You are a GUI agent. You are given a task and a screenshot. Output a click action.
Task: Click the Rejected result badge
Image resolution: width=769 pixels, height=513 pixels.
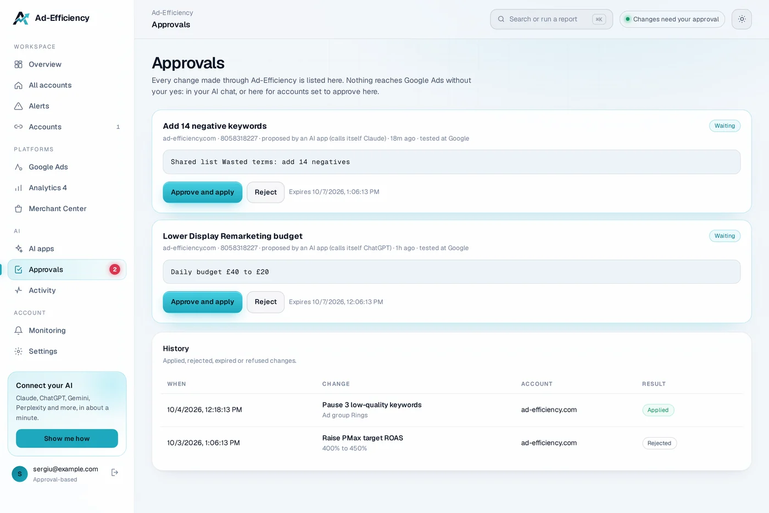pos(659,443)
